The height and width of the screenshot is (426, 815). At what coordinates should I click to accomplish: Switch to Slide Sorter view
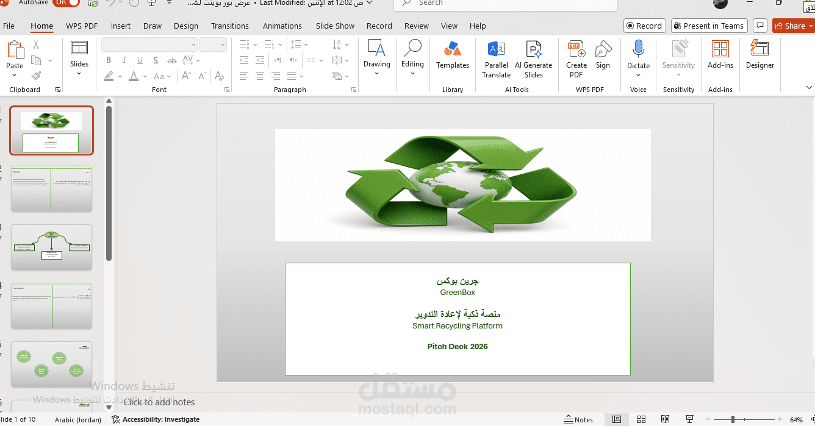[641, 419]
